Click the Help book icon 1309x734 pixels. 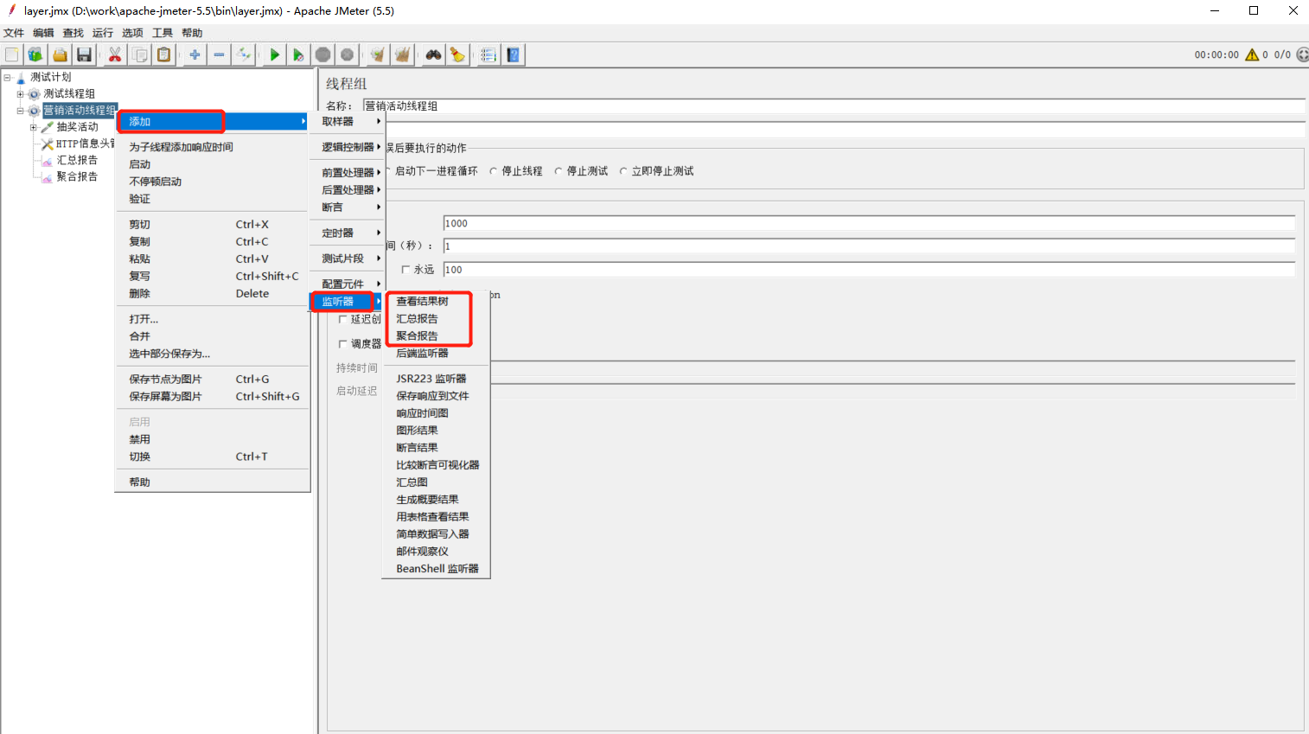(513, 54)
